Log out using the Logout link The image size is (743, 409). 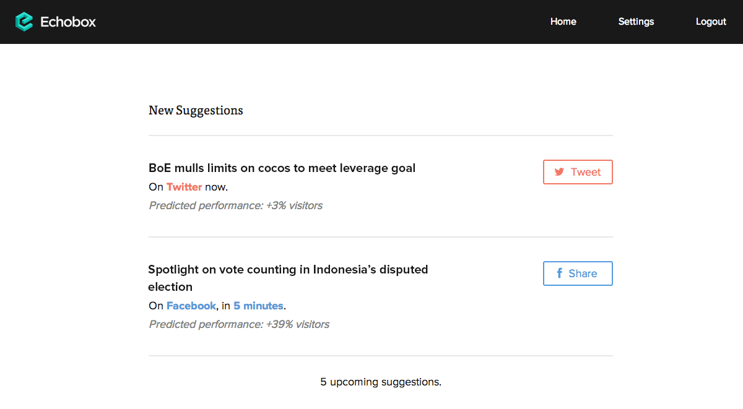point(711,22)
